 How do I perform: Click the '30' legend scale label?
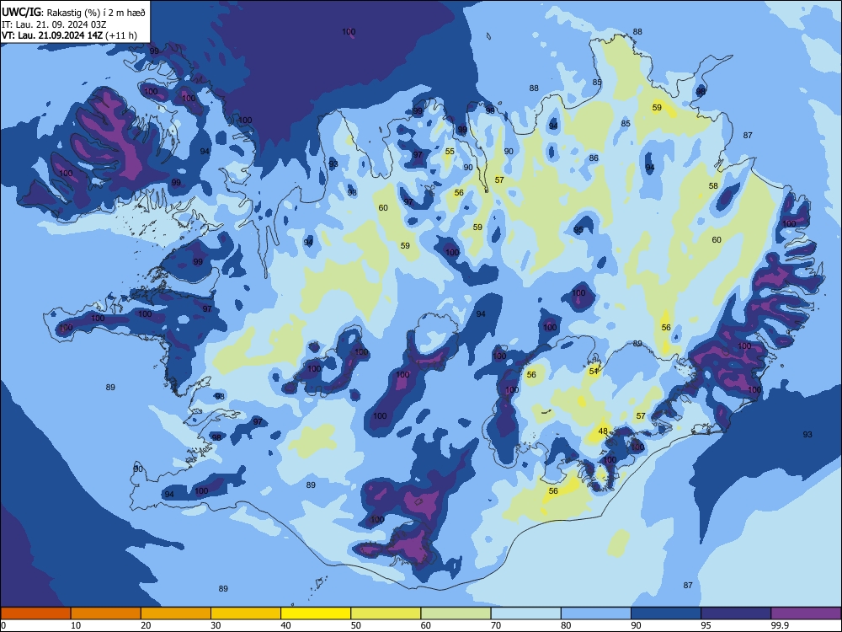[x=216, y=625]
